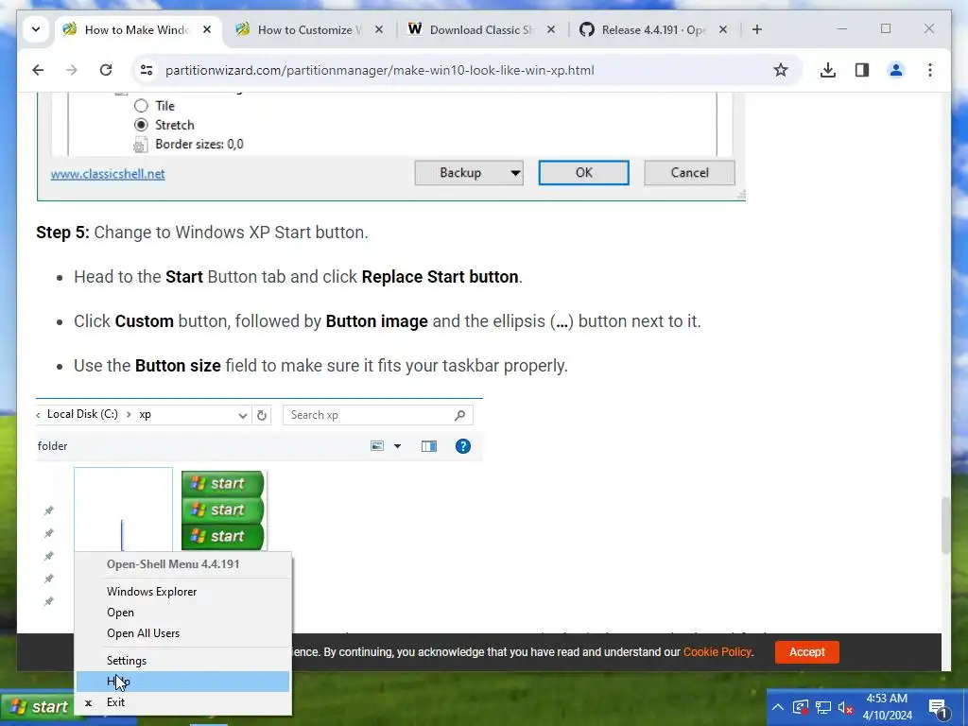Viewport: 968px width, 726px height.
Task: Open the tab search chevron
Action: (36, 29)
